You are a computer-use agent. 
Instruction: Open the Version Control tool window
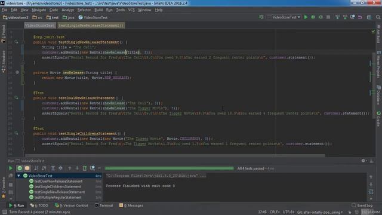(71, 205)
